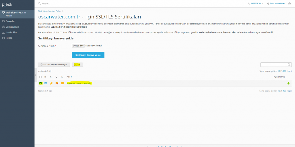Click SSL/TLS Sertifikası Ekleyin button
Image resolution: width=295 pixels, height=147 pixels.
(54, 64)
